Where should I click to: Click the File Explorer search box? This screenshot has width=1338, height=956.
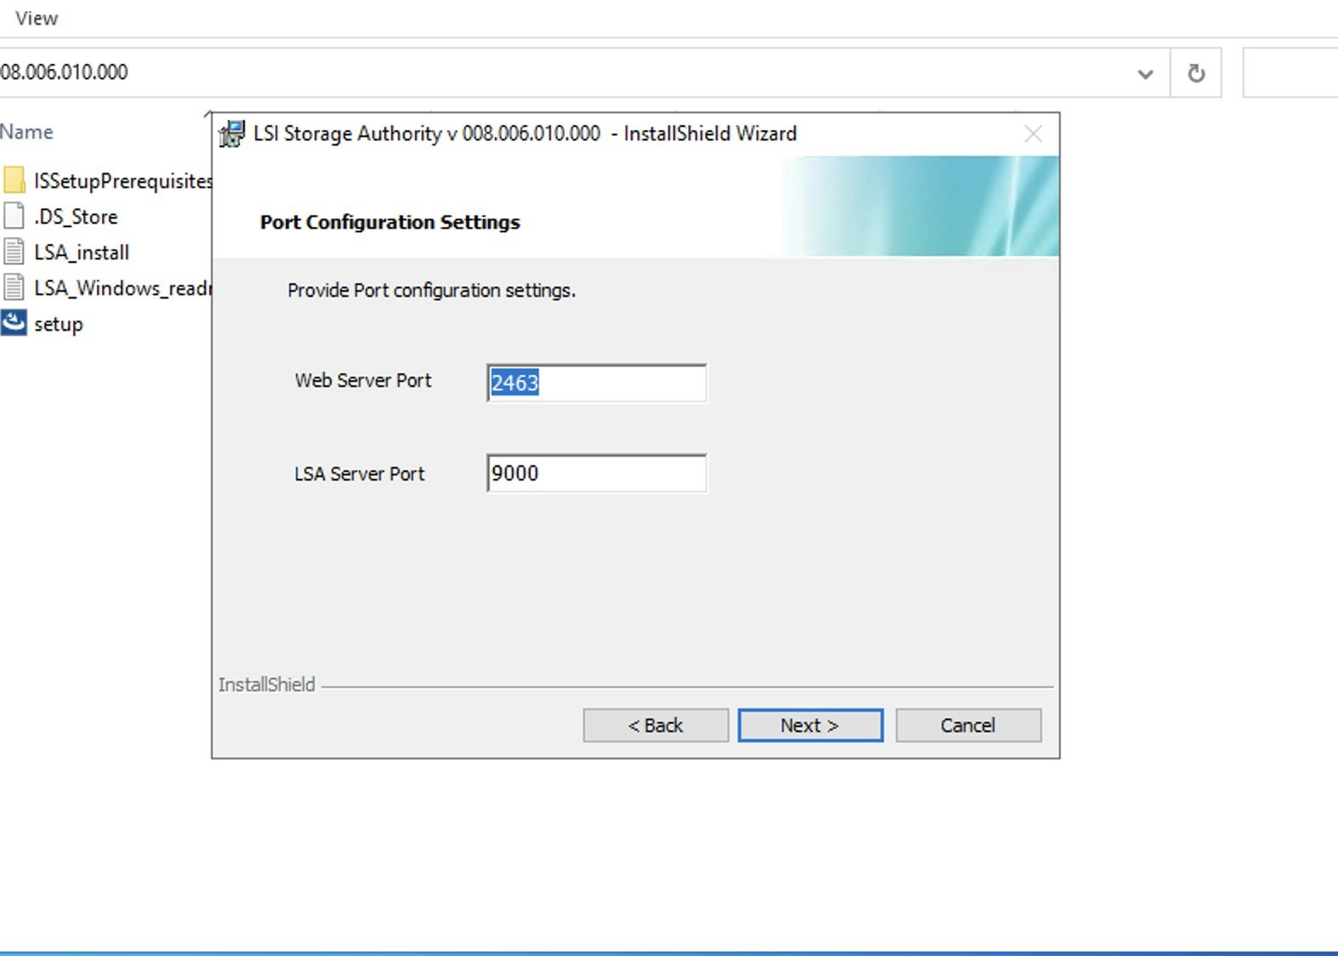pyautogui.click(x=1290, y=73)
